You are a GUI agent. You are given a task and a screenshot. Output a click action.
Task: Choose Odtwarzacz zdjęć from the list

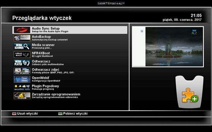pos(53,71)
